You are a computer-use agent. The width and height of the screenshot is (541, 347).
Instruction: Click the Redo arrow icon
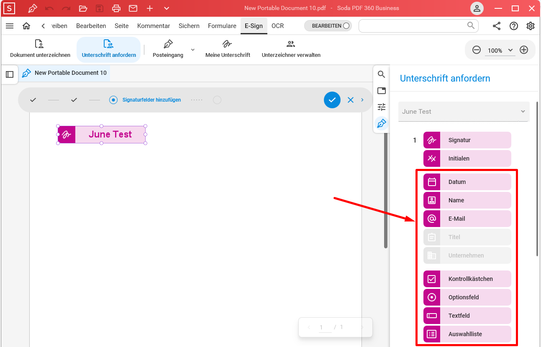[66, 8]
